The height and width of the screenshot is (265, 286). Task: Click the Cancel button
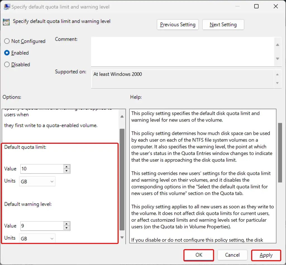point(232,255)
